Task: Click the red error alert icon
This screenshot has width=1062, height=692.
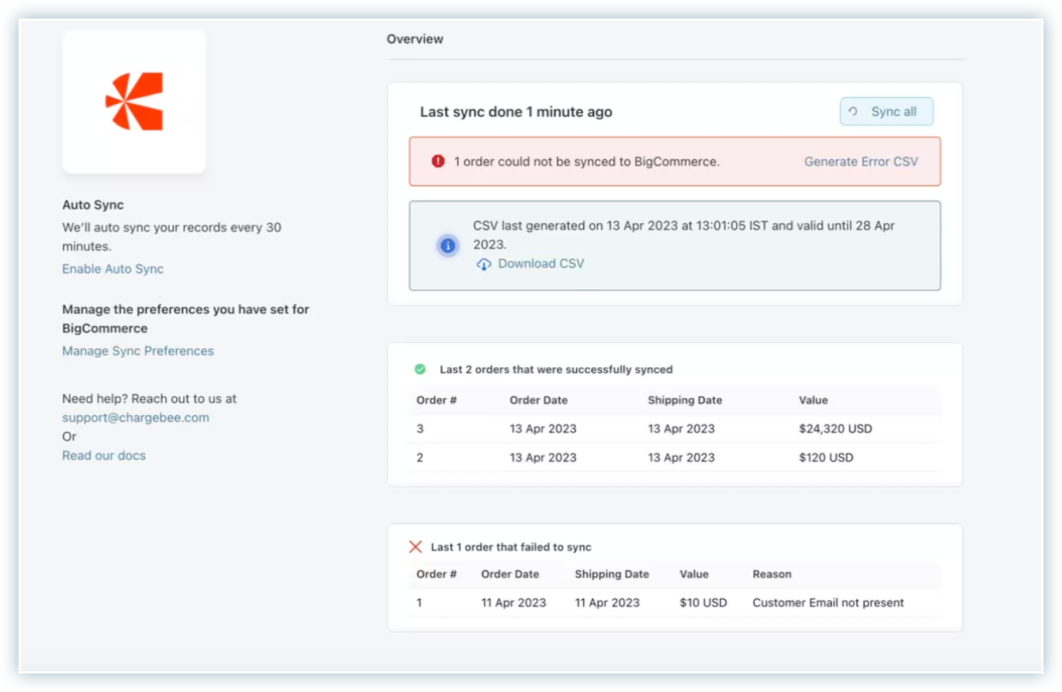Action: [438, 161]
